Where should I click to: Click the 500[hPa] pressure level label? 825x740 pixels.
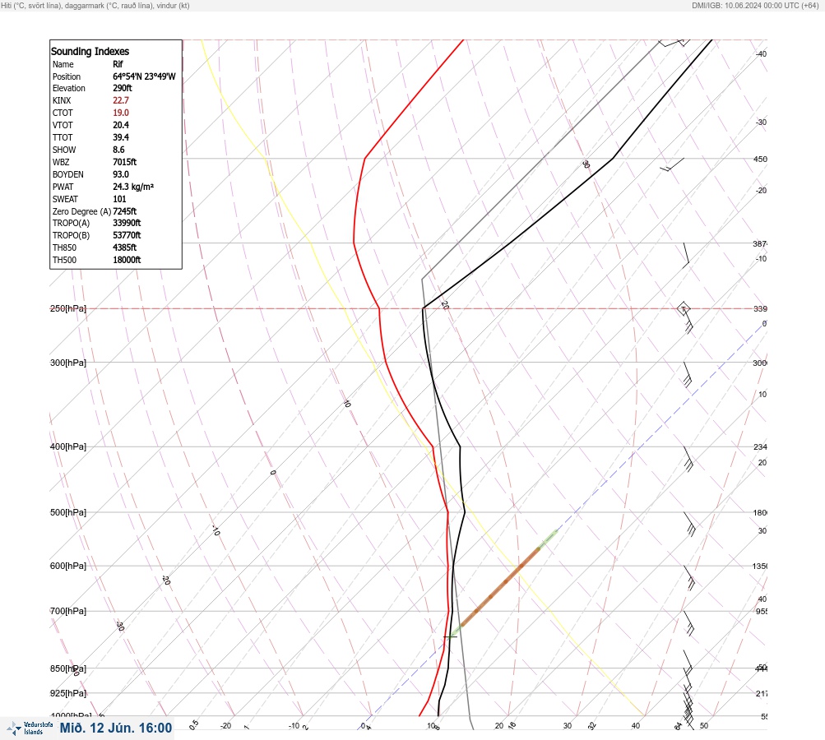[68, 512]
